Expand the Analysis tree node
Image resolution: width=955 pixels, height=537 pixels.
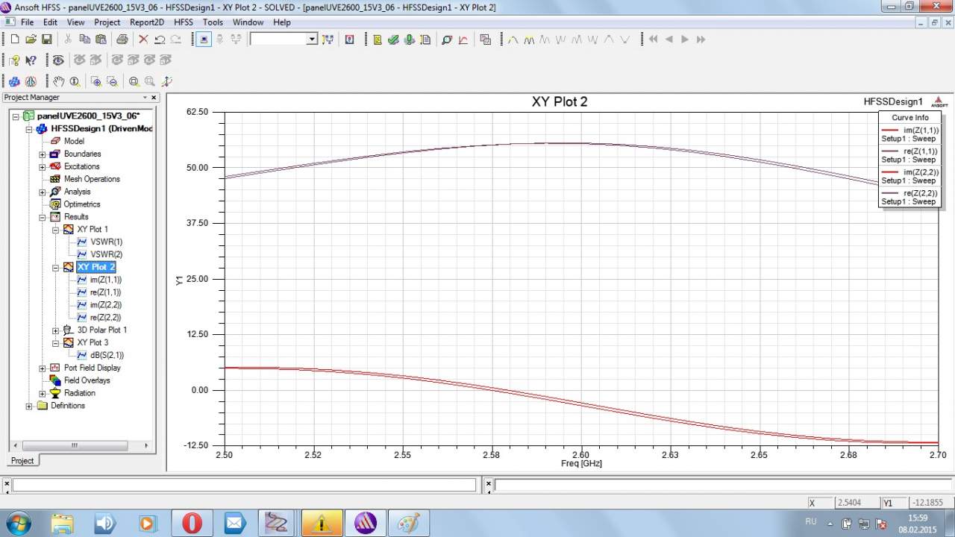[x=43, y=192]
